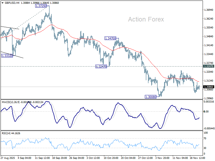Select the MACD(12,26,9) indicator label

coord(11,102)
